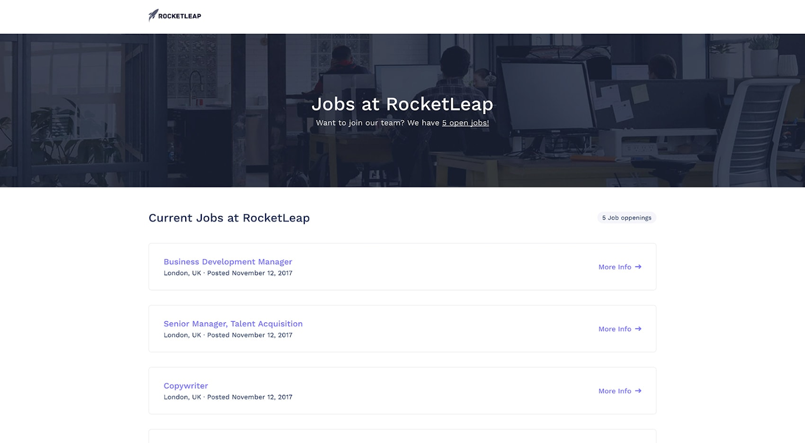Click the ROCKETLEAP brand name text
This screenshot has width=805, height=443.
tap(180, 16)
